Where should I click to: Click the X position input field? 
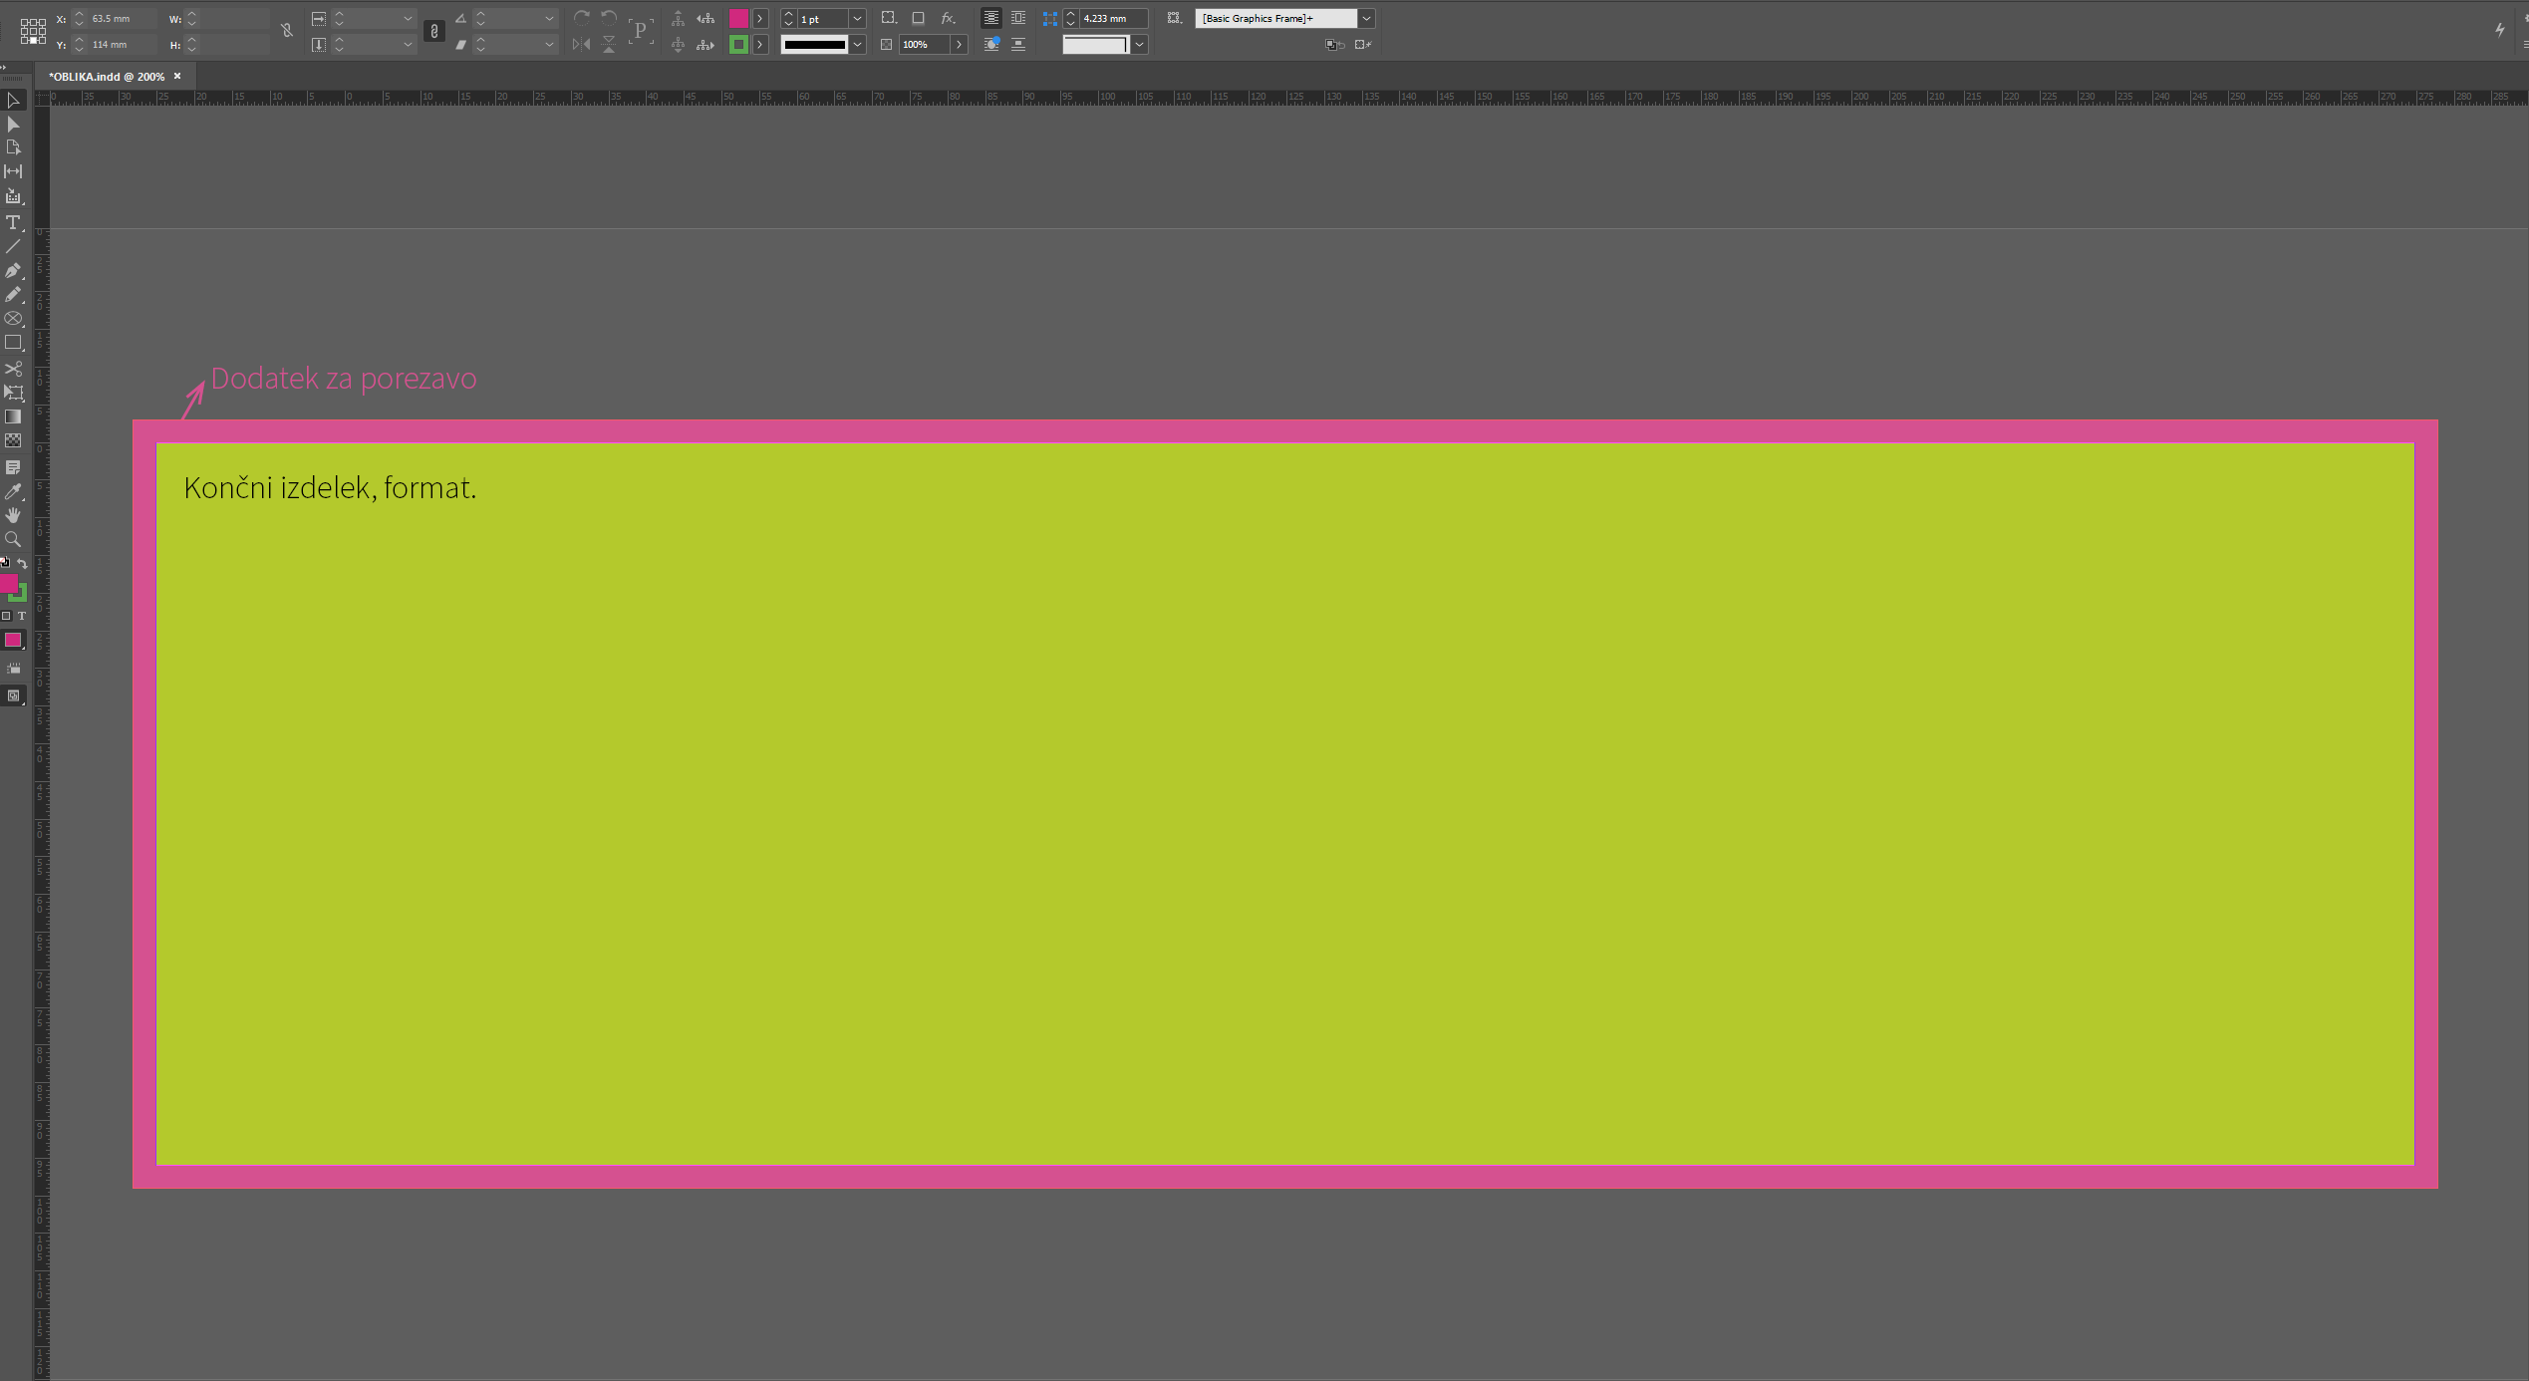point(122,19)
